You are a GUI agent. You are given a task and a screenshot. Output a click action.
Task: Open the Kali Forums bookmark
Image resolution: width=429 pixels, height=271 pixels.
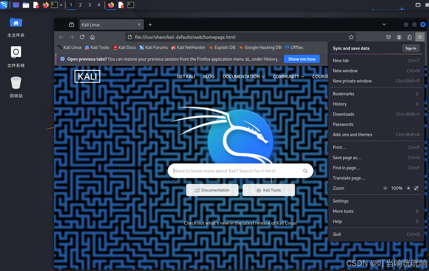point(153,47)
